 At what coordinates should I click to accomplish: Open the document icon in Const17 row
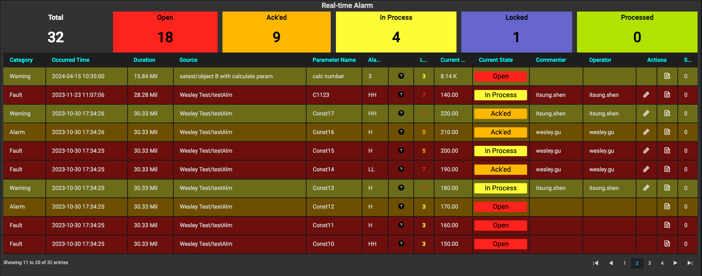(667, 113)
